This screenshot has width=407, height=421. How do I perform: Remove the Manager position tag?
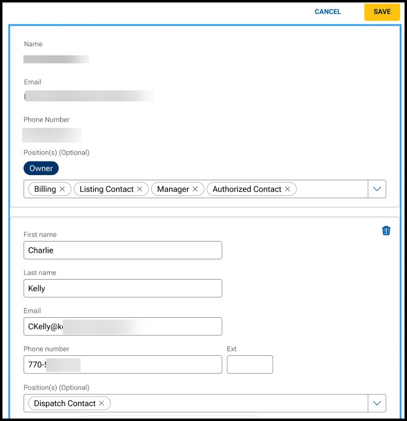point(195,189)
